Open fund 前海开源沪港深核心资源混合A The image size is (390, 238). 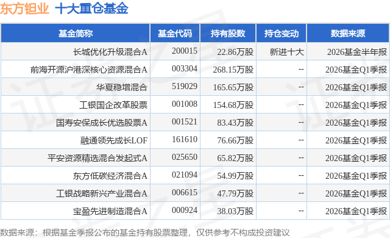[89, 70]
